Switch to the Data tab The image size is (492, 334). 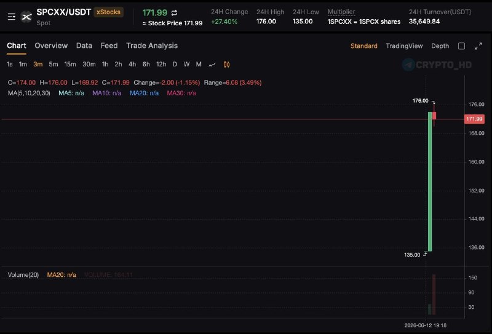pyautogui.click(x=84, y=46)
